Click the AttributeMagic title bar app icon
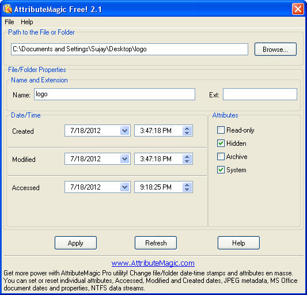Viewport: 307px width, 295px height. (x=7, y=9)
